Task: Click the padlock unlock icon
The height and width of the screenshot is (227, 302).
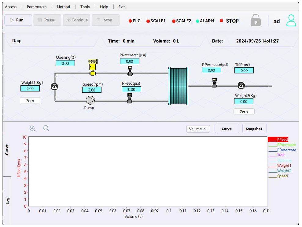Action: pos(256,20)
